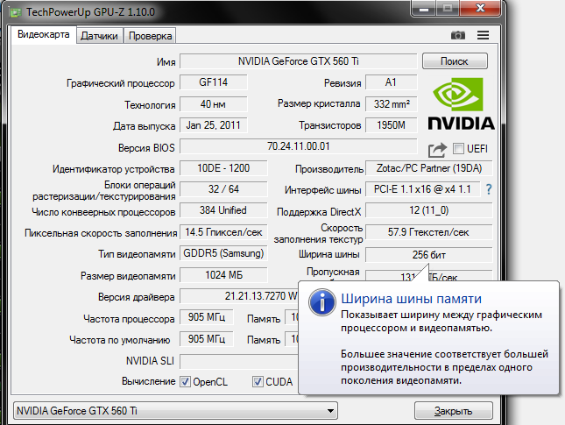Click the name field NVIDIA GeForce GTX 560 Ti

tap(299, 61)
